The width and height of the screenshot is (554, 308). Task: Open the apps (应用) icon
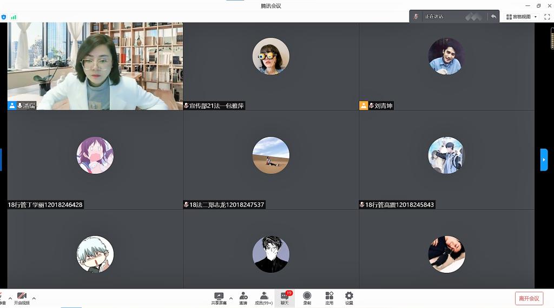tap(329, 298)
